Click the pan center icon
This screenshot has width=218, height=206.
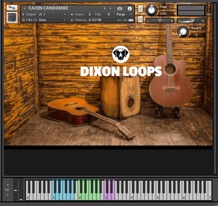coord(160,21)
